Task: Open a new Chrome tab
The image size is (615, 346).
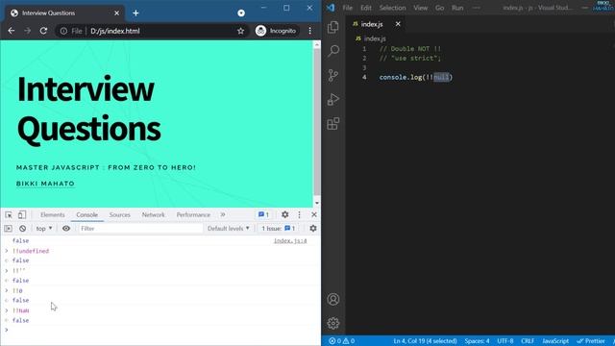Action: 135,12
